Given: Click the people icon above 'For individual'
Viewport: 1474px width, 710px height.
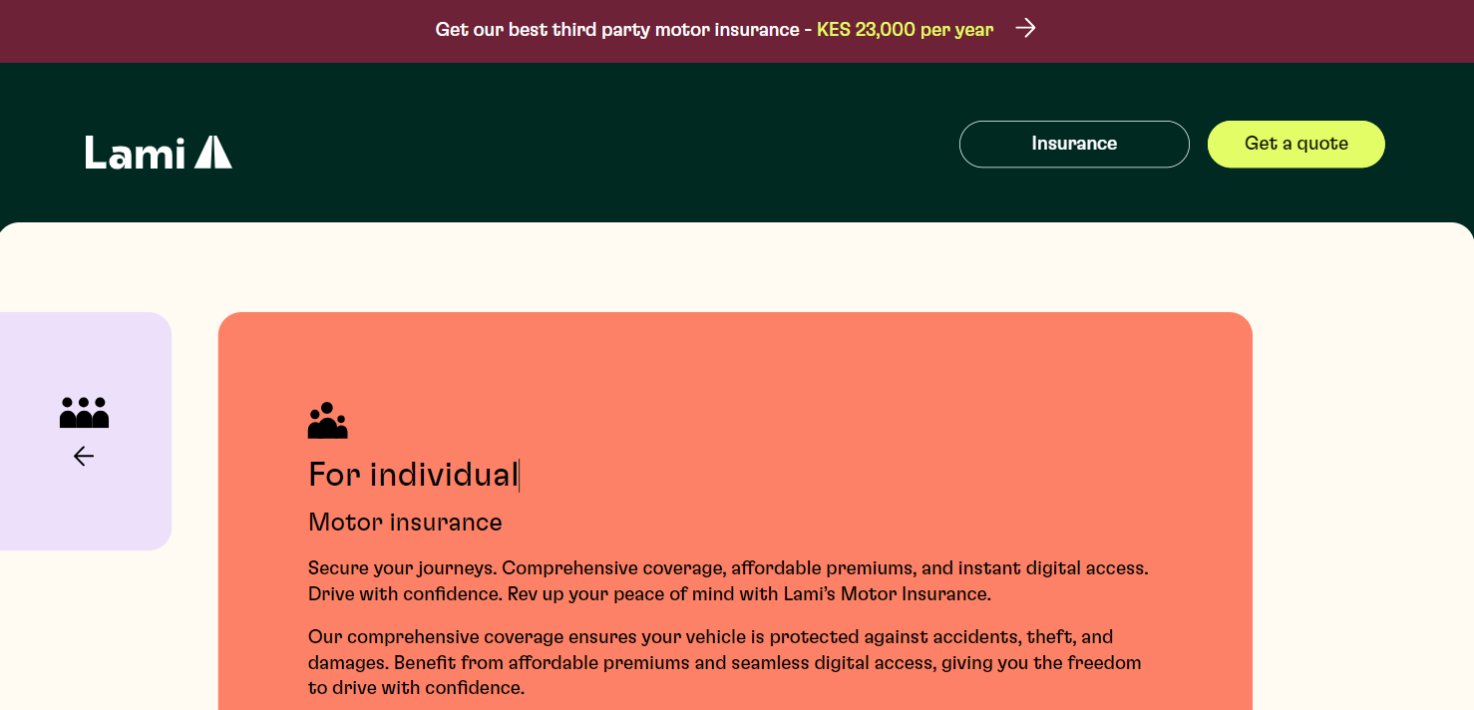Looking at the screenshot, I should [x=327, y=421].
